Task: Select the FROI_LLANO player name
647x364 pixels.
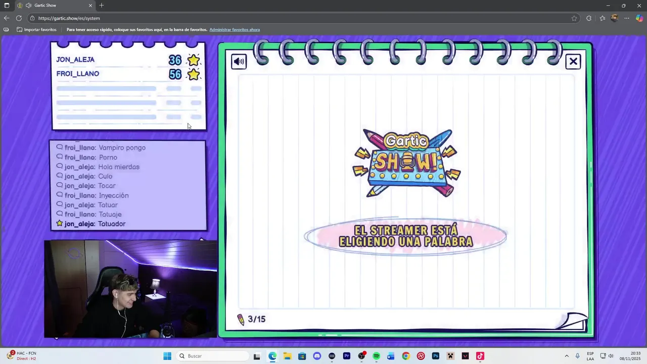Action: (x=78, y=74)
